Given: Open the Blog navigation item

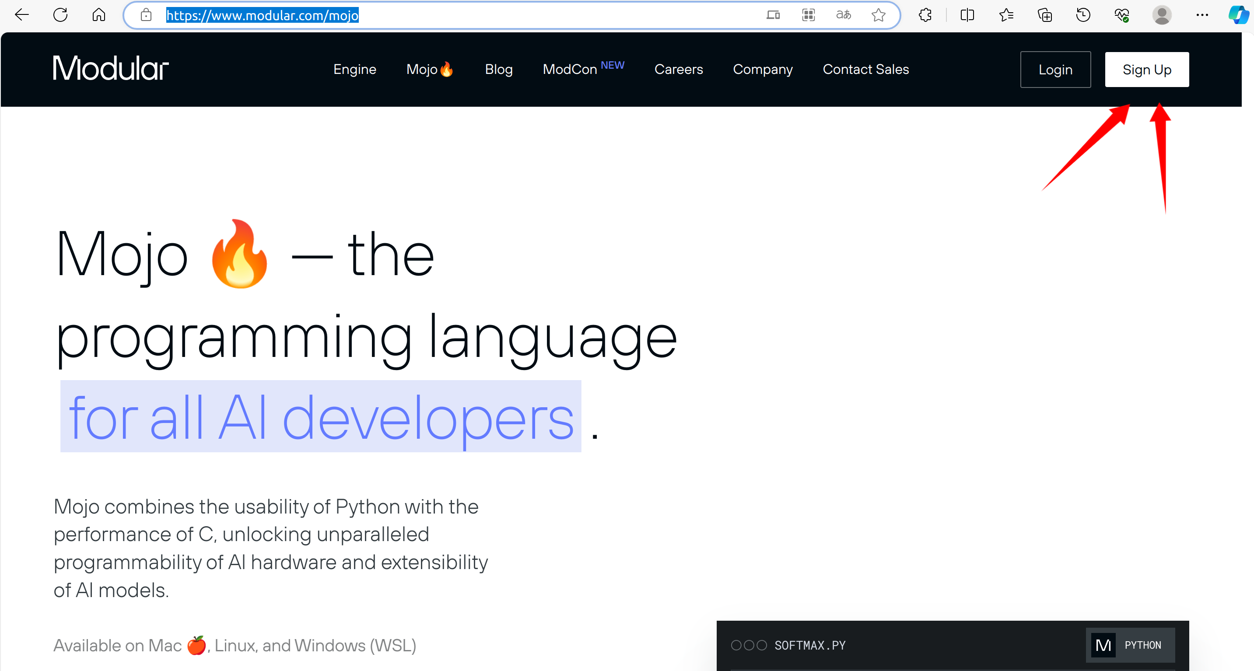Looking at the screenshot, I should [x=498, y=69].
